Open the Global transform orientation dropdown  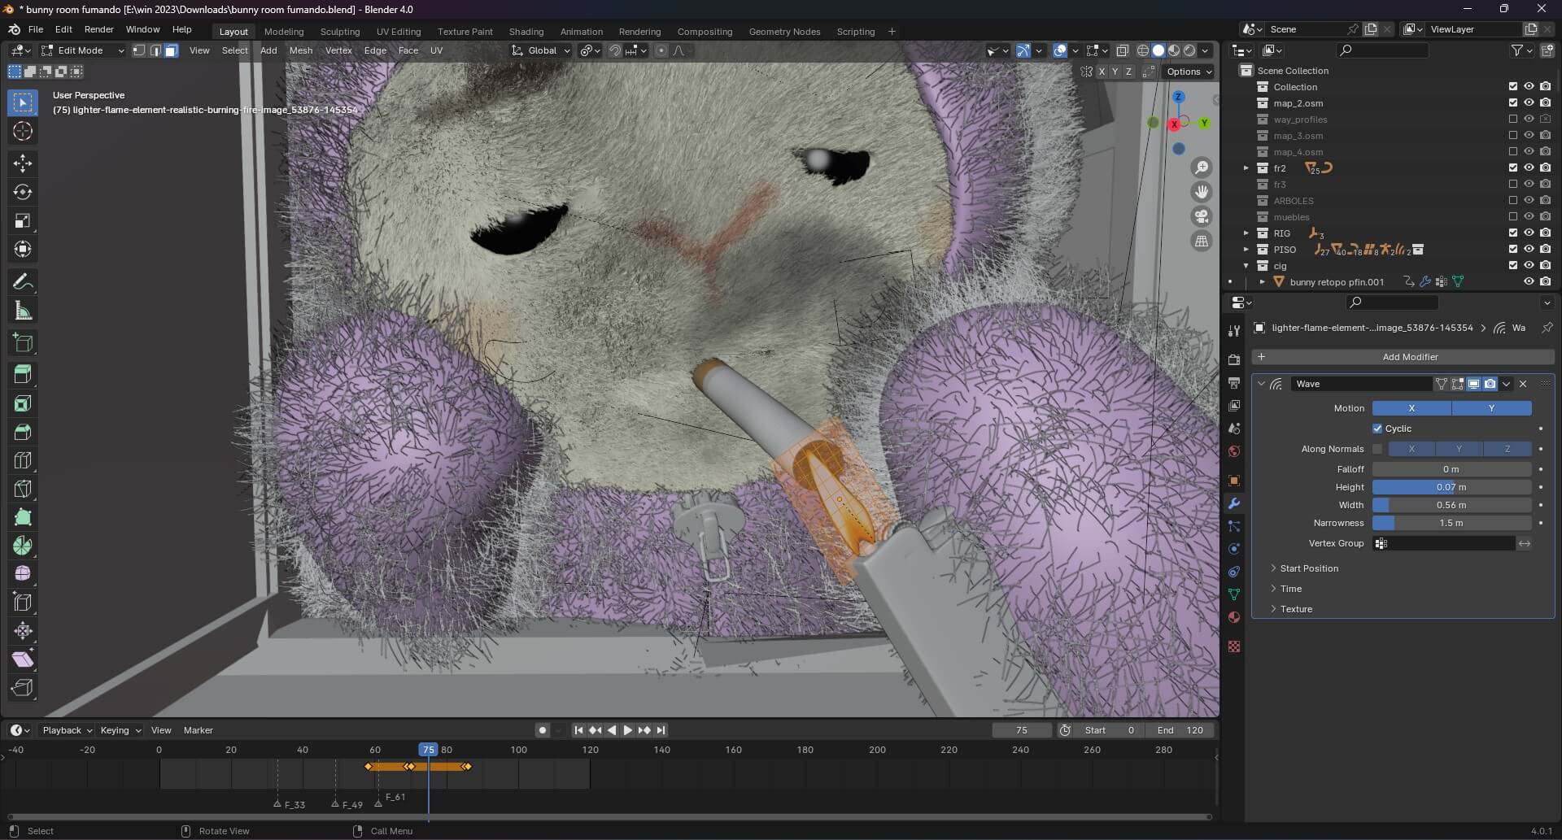(541, 50)
